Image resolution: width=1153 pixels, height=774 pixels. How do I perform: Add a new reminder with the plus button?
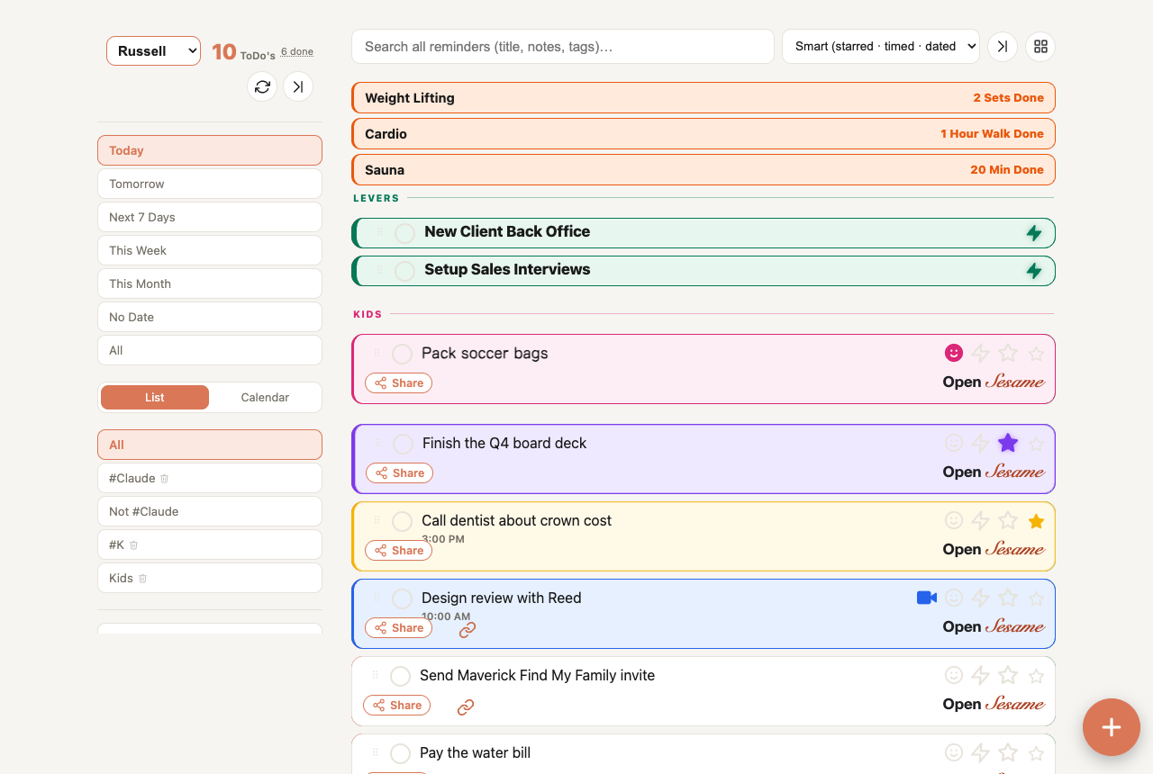tap(1112, 727)
